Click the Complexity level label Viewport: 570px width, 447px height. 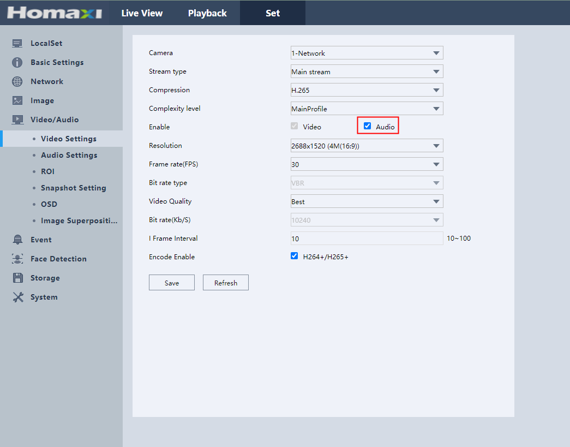175,109
